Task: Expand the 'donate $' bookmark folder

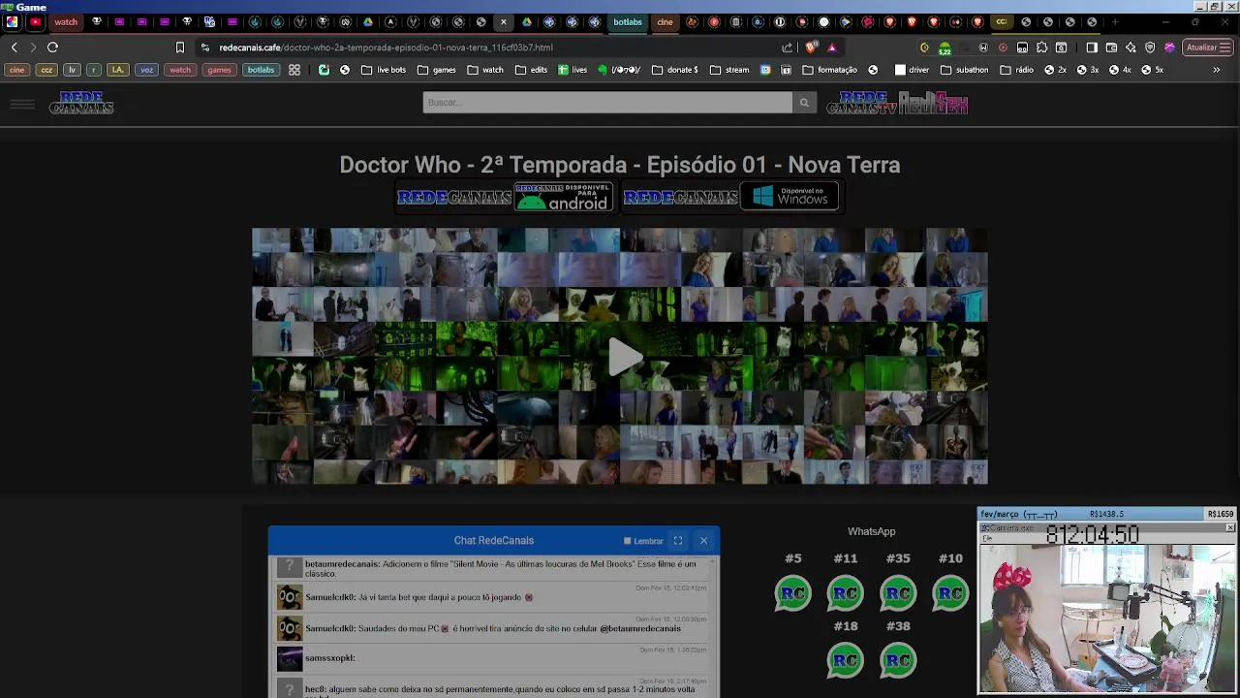Action: (675, 70)
